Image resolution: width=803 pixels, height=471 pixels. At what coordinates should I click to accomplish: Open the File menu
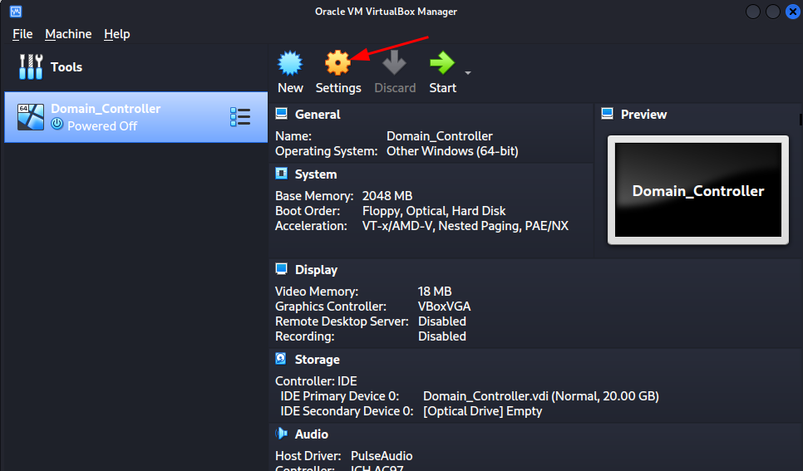tap(22, 34)
